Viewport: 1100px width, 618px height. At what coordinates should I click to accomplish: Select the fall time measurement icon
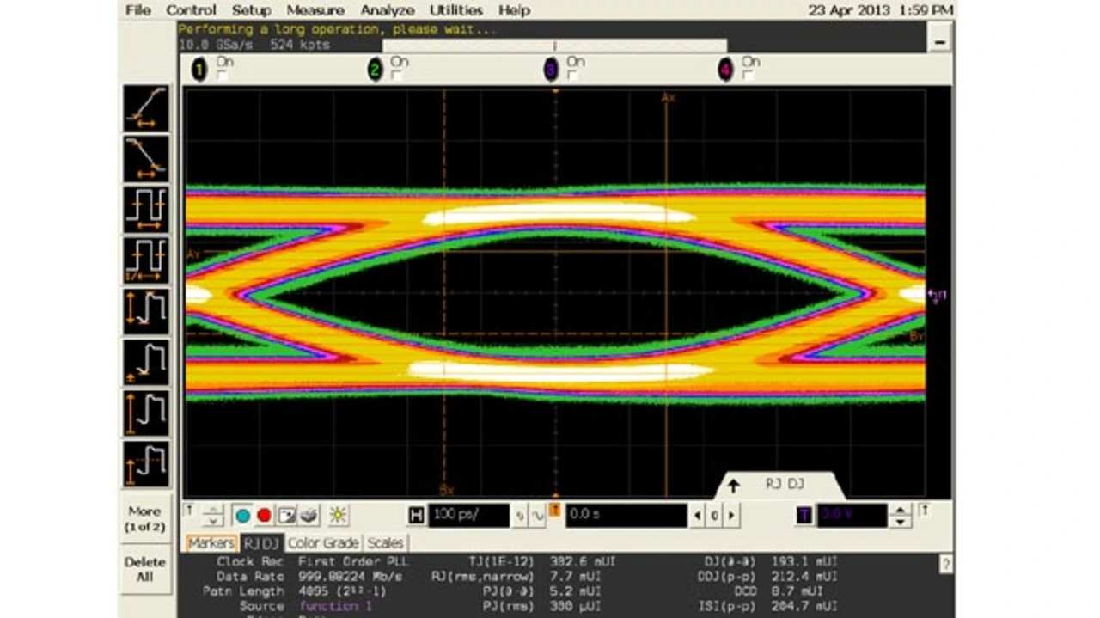146,159
